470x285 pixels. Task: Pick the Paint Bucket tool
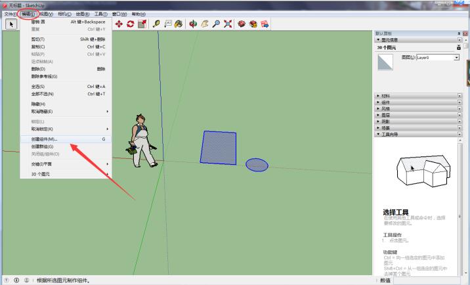pyautogui.click(x=181, y=24)
